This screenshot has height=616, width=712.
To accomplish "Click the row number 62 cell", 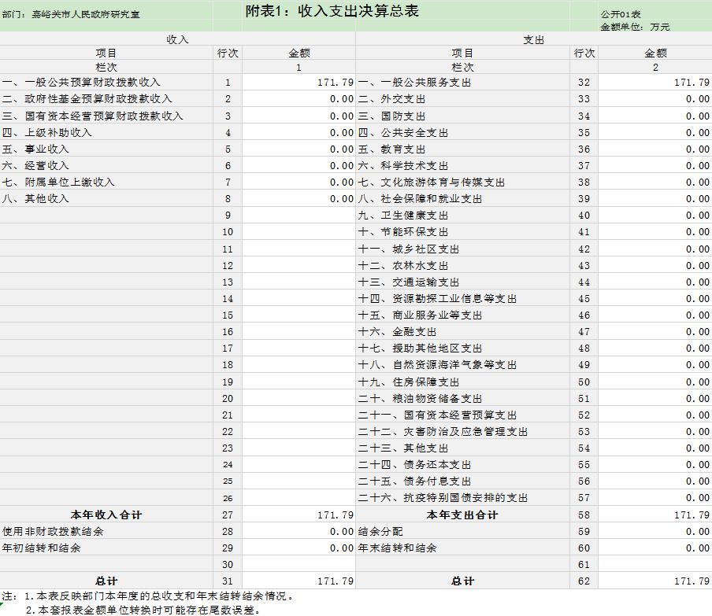I will pos(584,581).
